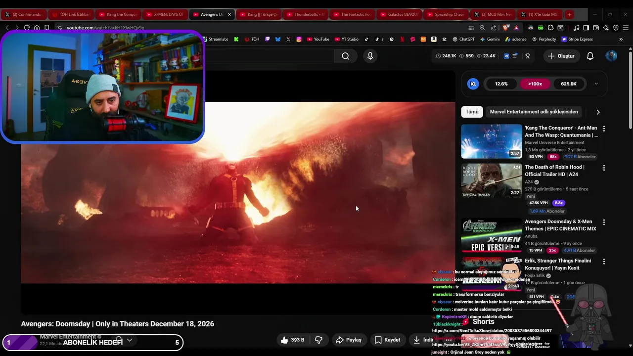
Task: Open the Instagram bookmark icon
Action: 299,39
